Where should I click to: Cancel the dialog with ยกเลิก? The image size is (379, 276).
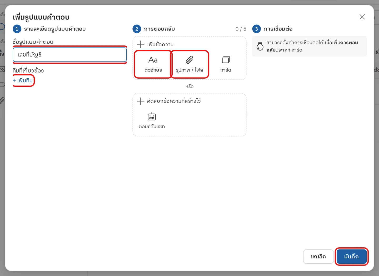318,256
